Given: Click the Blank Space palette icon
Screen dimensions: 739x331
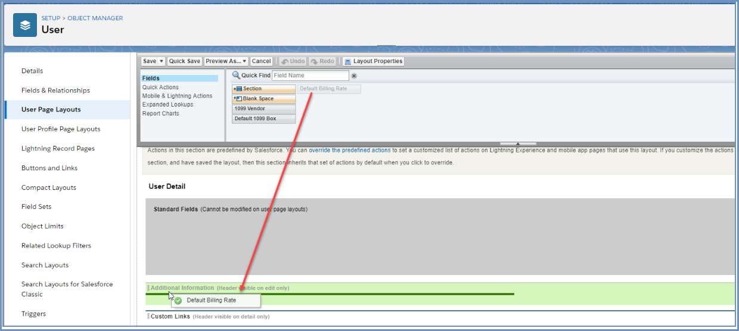Looking at the screenshot, I should [238, 99].
